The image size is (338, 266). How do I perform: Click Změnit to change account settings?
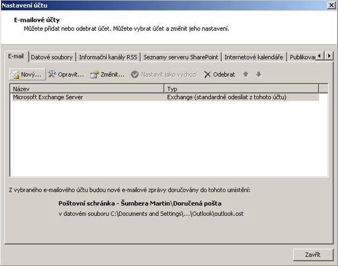(107, 74)
